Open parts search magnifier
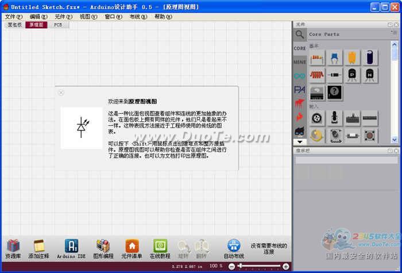The width and height of the screenshot is (402, 273). click(299, 34)
